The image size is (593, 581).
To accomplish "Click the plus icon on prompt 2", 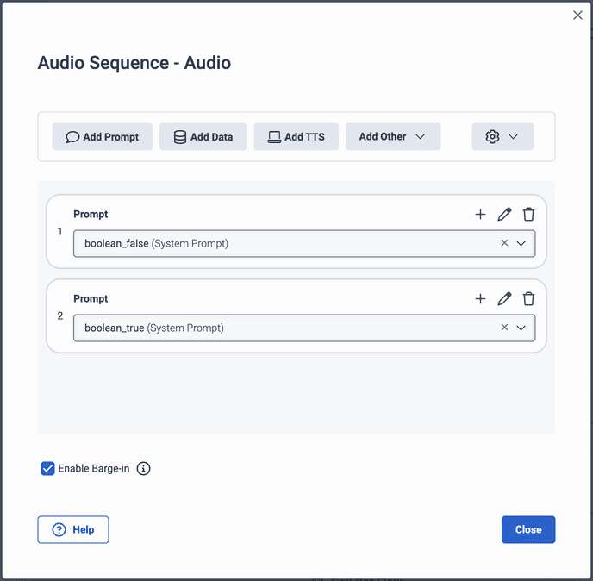I will click(480, 299).
